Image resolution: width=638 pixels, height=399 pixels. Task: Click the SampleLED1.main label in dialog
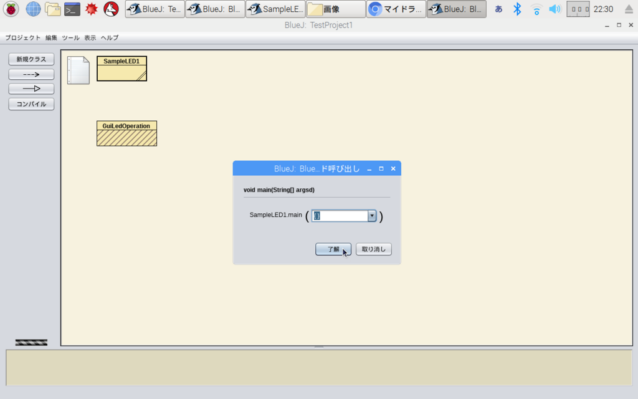[275, 214]
